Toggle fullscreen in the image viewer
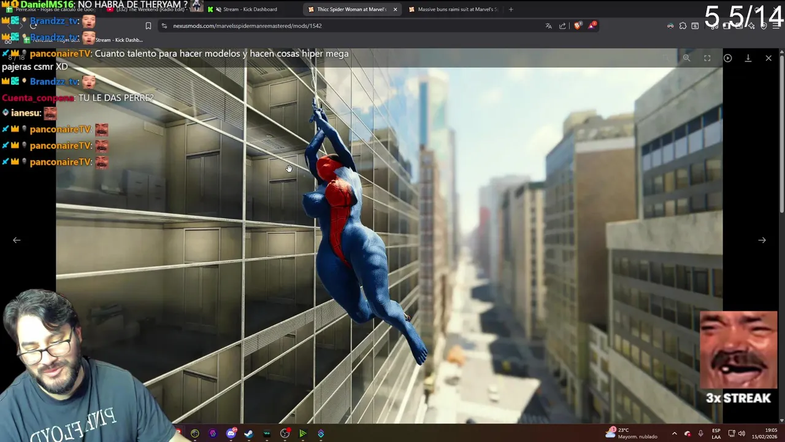Screen dimensions: 785x442 [707, 58]
